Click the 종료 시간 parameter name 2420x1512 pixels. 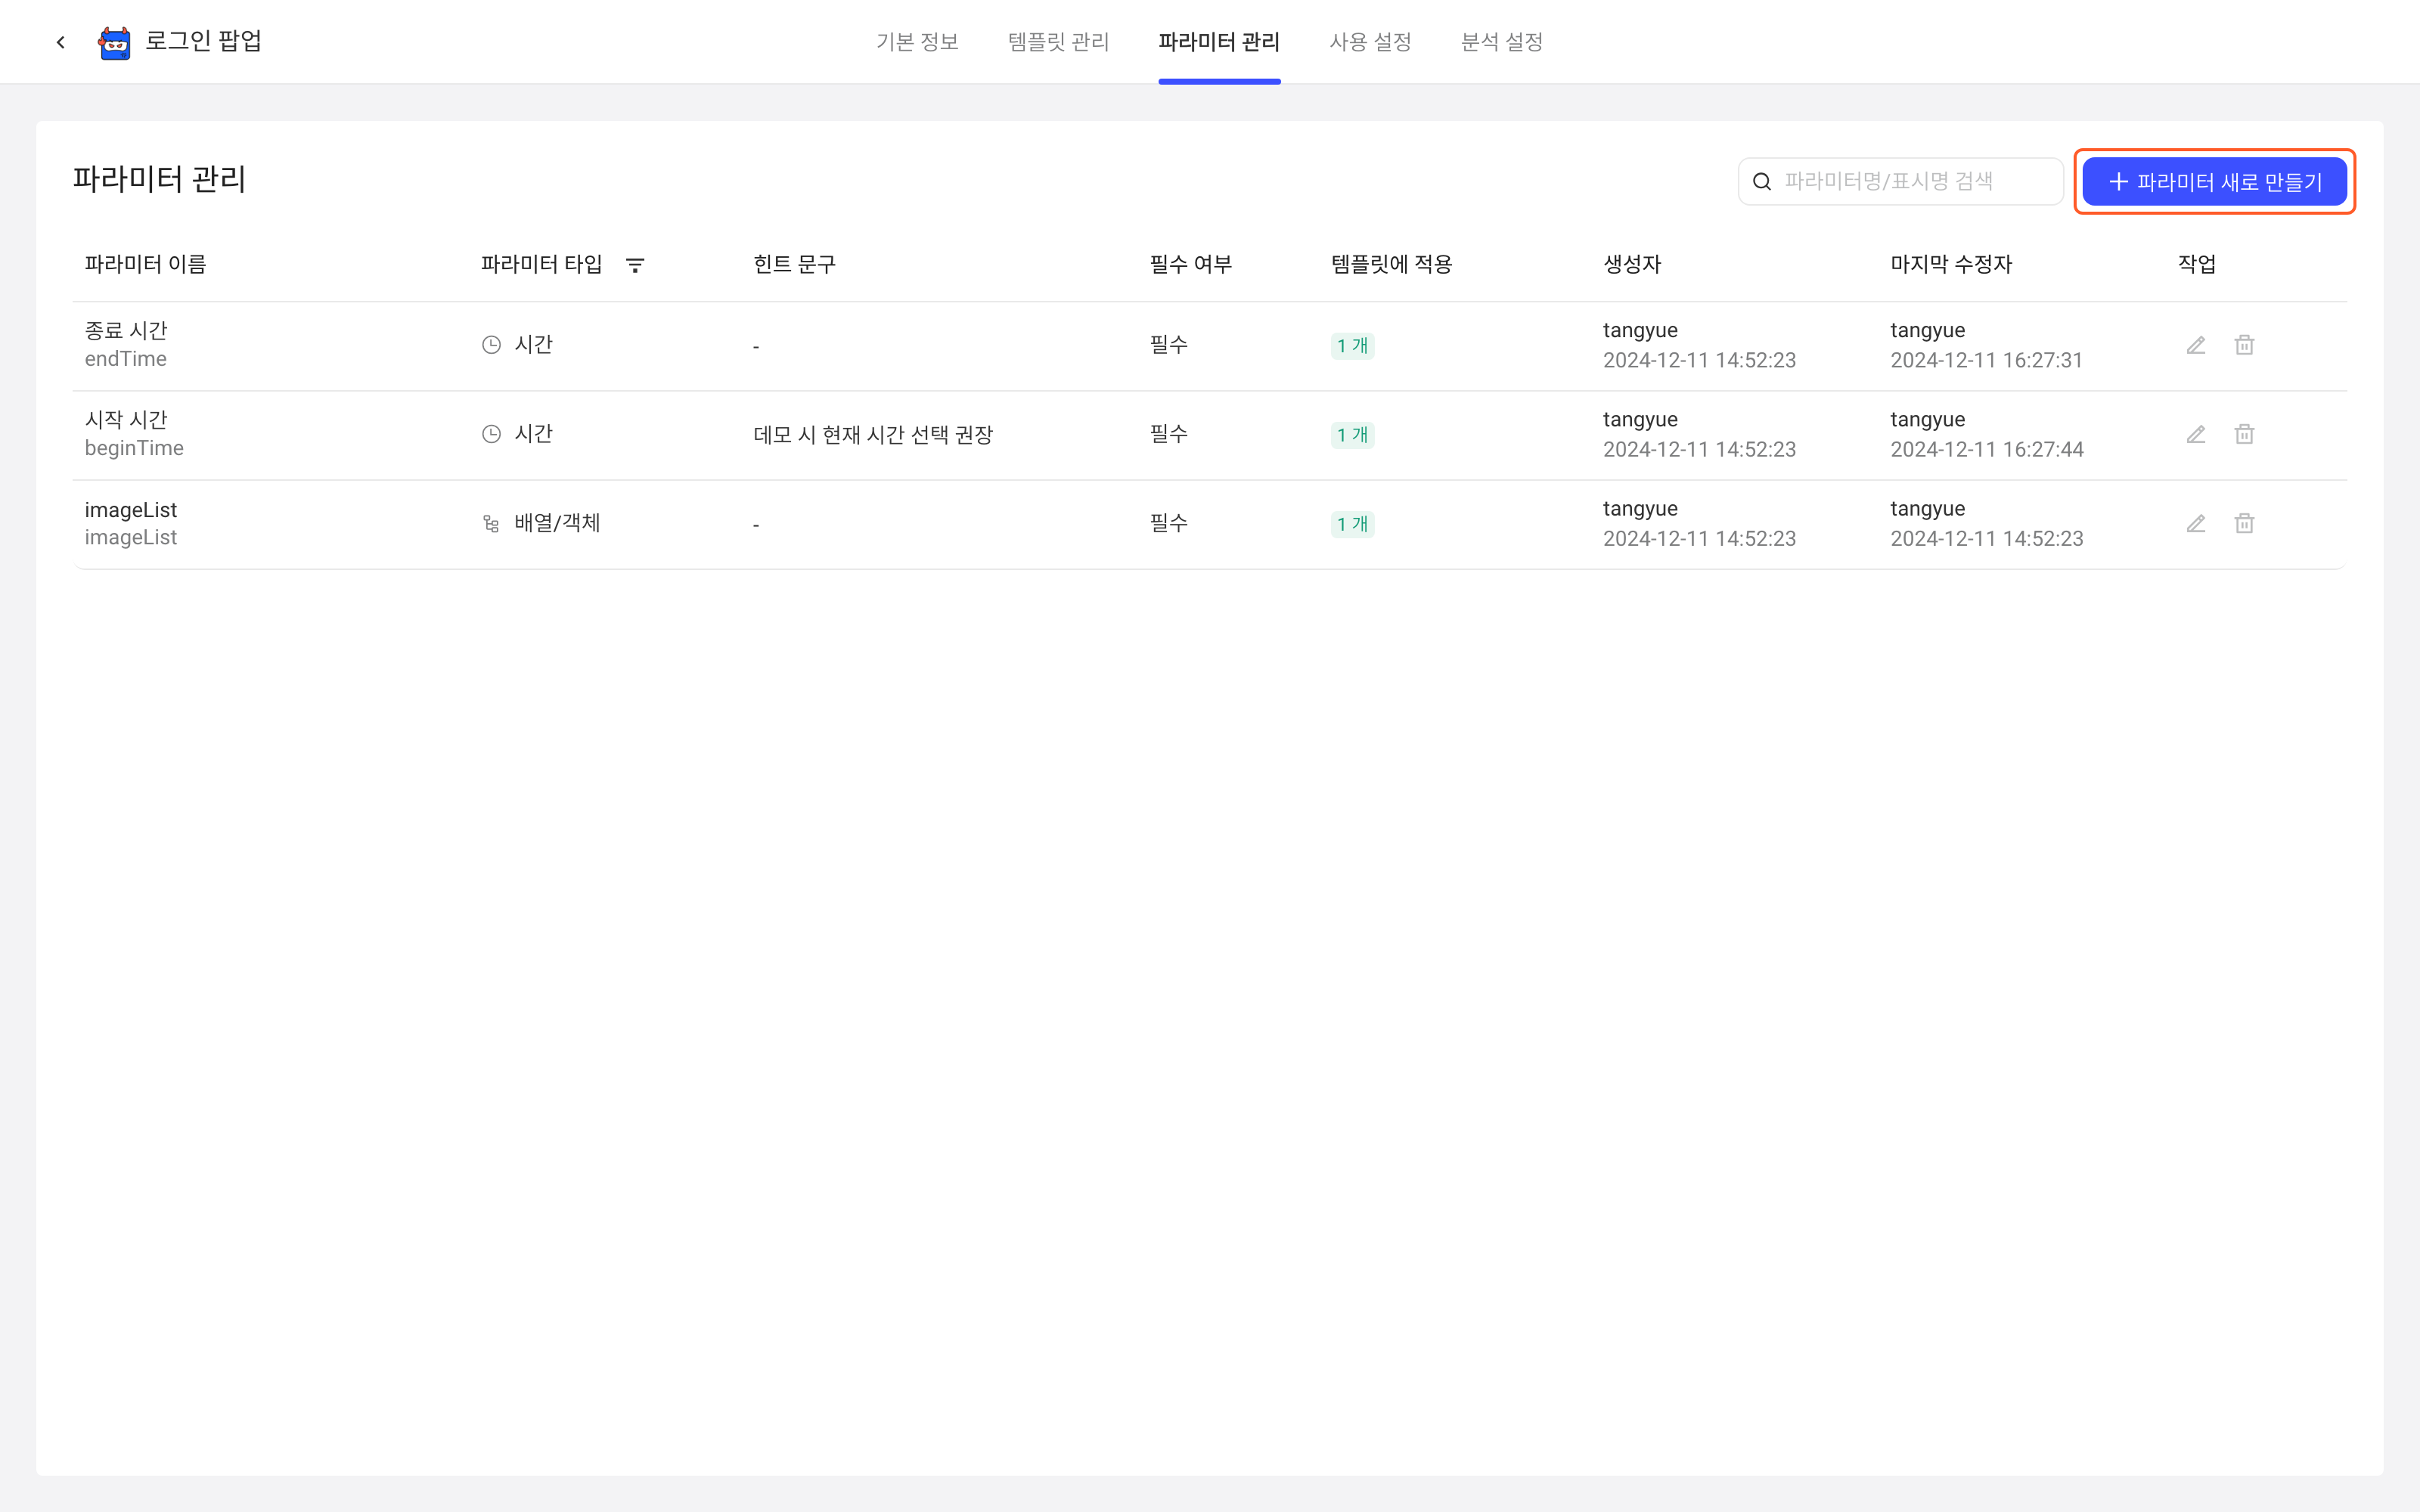point(126,330)
